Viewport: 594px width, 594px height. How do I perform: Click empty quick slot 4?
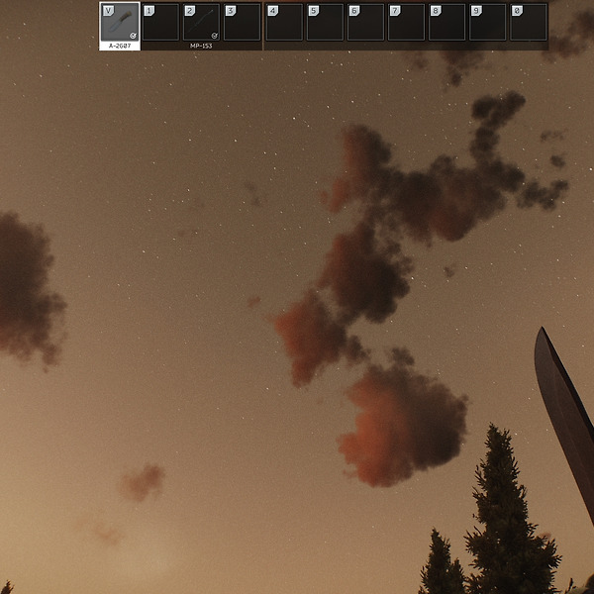point(284,22)
